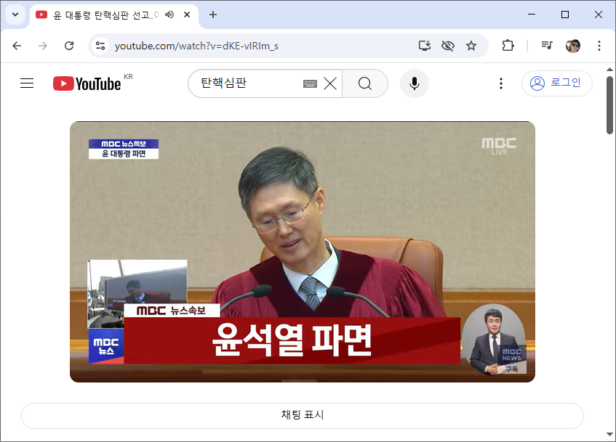Click the 구독 subscribe overlay in video

click(x=511, y=369)
